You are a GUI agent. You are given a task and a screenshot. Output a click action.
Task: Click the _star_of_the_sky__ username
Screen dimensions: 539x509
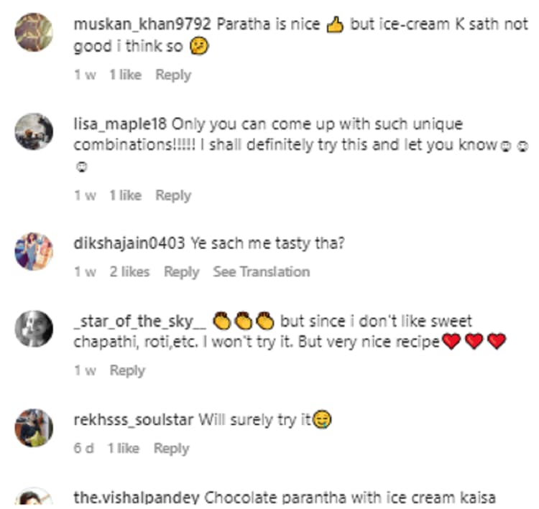pyautogui.click(x=139, y=321)
